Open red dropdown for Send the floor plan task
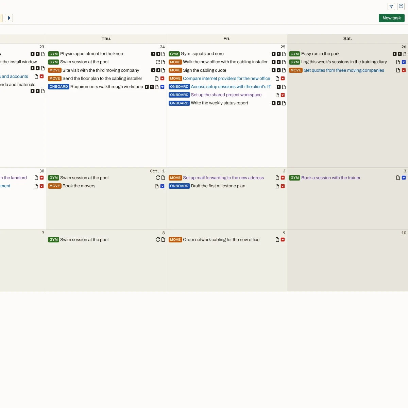 pos(162,79)
